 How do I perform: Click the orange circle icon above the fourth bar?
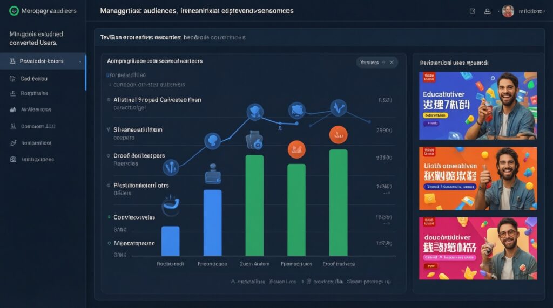click(296, 147)
